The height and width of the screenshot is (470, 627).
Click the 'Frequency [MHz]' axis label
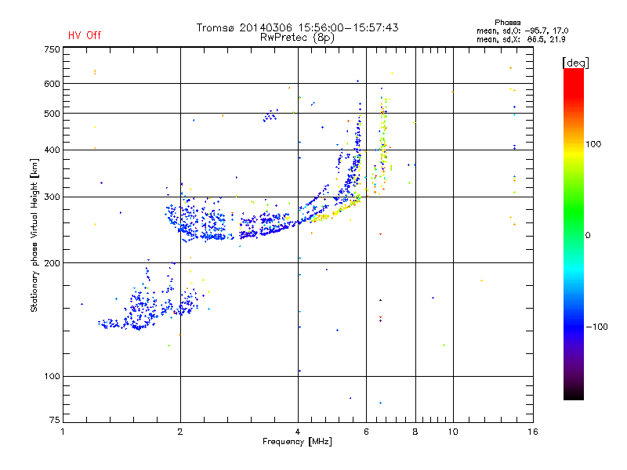pyautogui.click(x=297, y=442)
